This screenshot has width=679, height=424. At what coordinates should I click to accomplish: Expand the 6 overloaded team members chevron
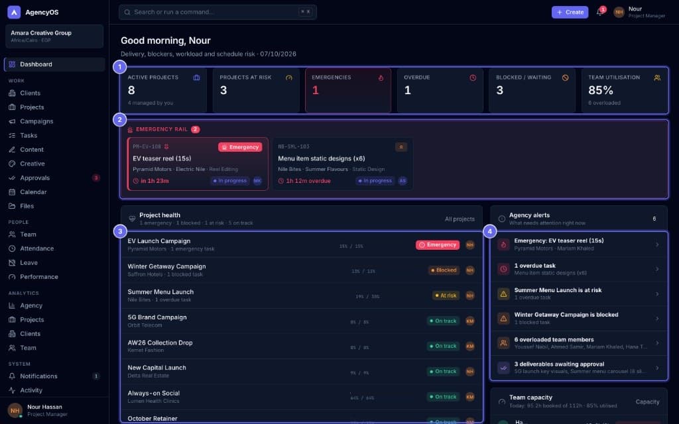click(x=657, y=343)
